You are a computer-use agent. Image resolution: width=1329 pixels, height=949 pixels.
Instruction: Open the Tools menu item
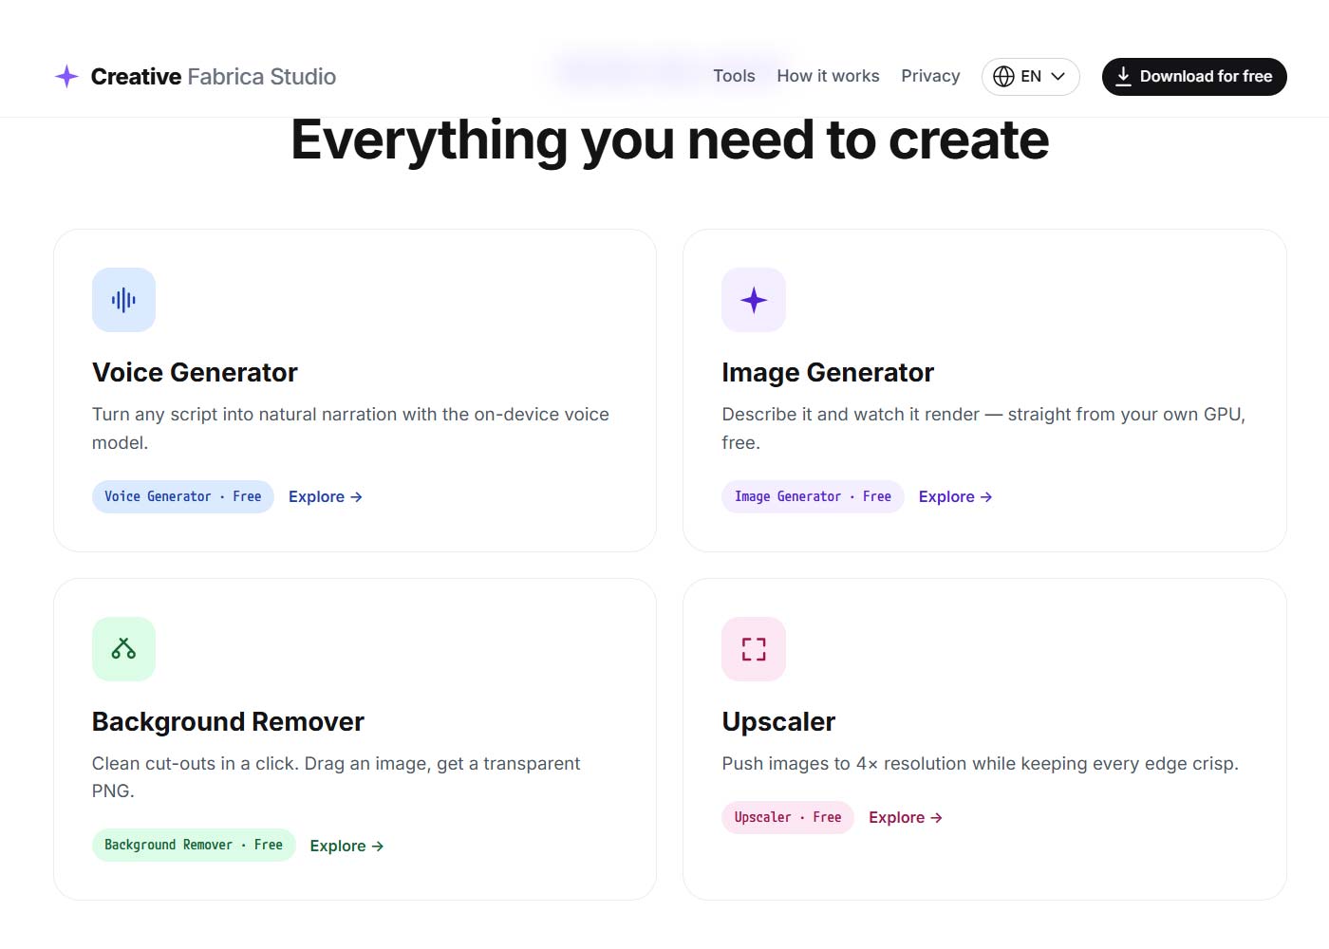coord(734,76)
